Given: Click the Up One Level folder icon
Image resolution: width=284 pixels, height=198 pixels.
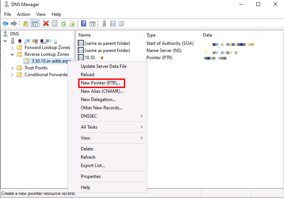Looking at the screenshot, I should coord(25,24).
